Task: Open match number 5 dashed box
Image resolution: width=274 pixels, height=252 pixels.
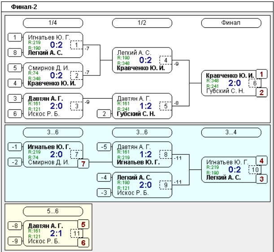Action: [x=165, y=106]
